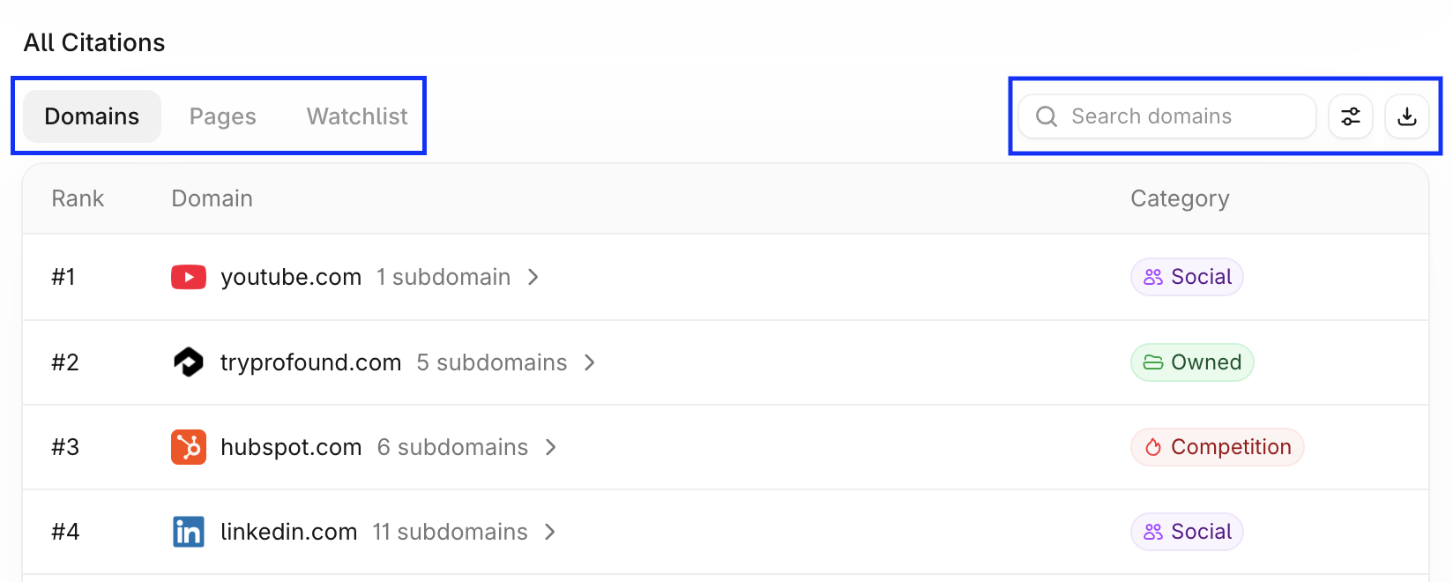The width and height of the screenshot is (1453, 582).
Task: Click the Category column header
Action: point(1180,198)
